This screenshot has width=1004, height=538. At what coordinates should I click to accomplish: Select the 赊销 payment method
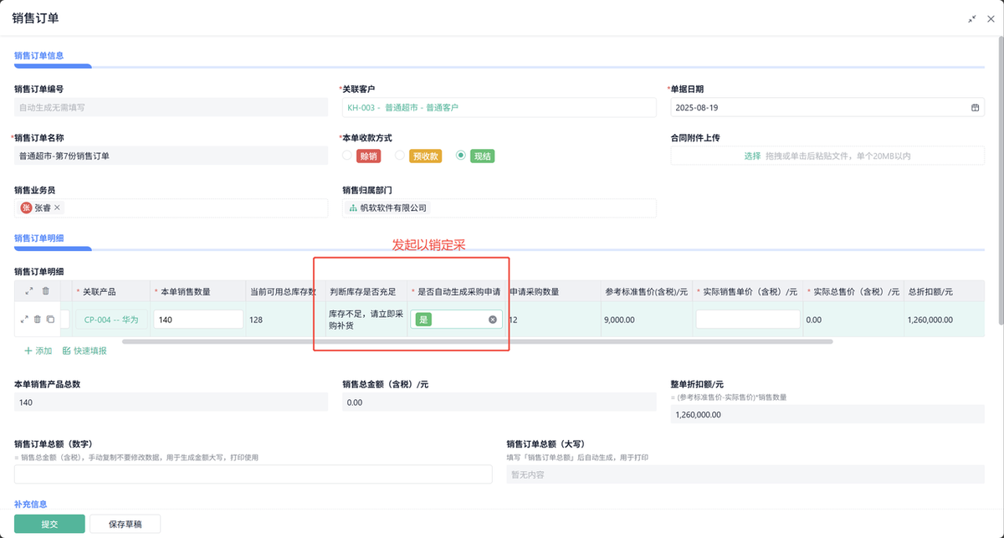347,156
